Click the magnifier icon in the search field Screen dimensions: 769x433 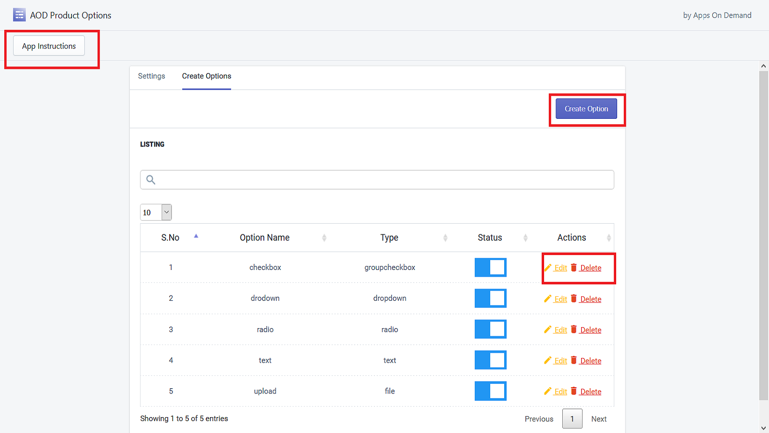[x=150, y=180]
